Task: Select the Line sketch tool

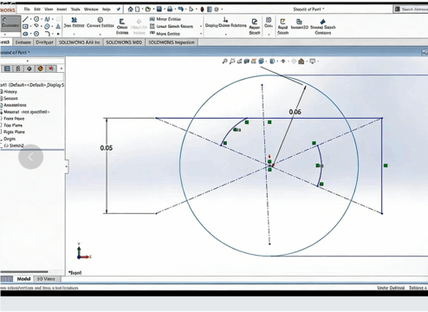Action: click(x=25, y=19)
